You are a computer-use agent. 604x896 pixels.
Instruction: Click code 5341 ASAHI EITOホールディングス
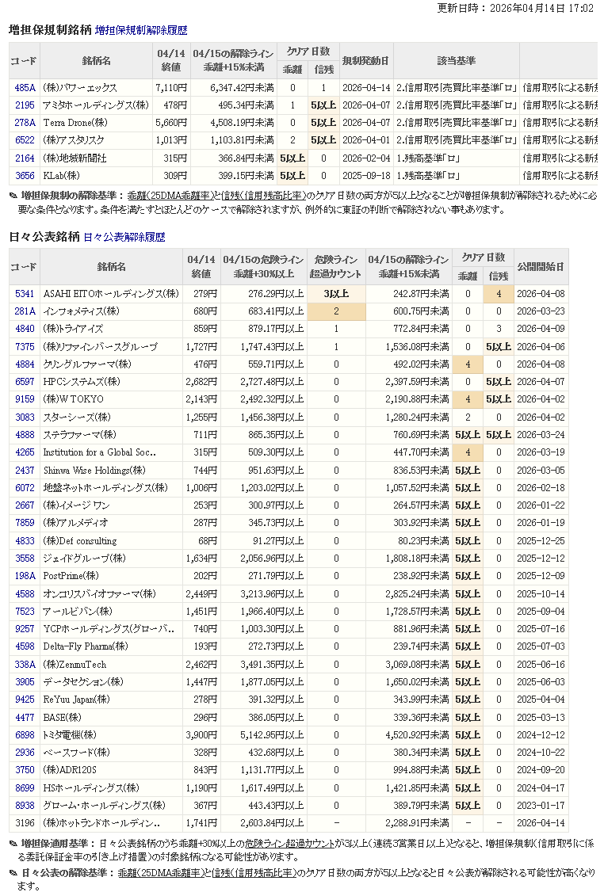pos(25,294)
